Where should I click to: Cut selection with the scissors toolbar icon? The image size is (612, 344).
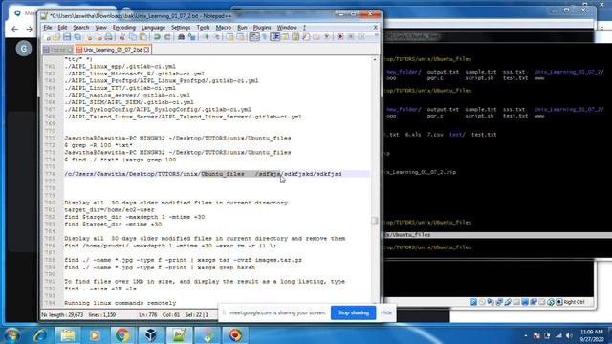click(x=122, y=37)
